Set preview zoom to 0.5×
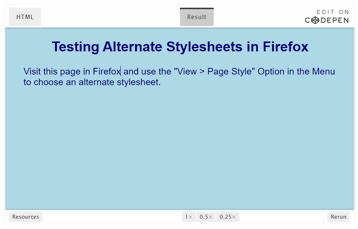358x229 pixels. coord(206,217)
